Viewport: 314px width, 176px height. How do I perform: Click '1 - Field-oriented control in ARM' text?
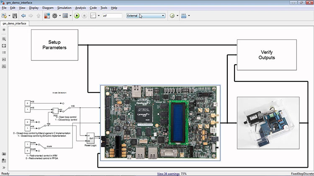click(42, 156)
